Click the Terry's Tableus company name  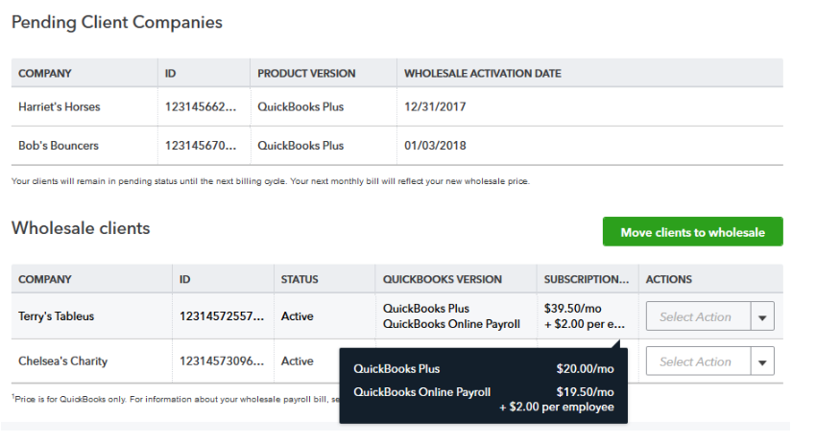tap(57, 316)
